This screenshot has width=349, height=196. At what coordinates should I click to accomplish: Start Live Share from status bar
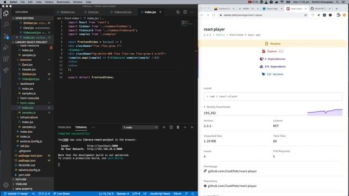[x=61, y=194]
